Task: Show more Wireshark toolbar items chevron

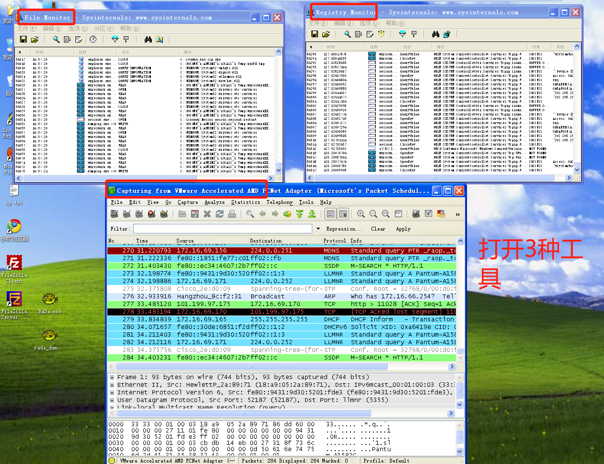Action: (x=458, y=214)
